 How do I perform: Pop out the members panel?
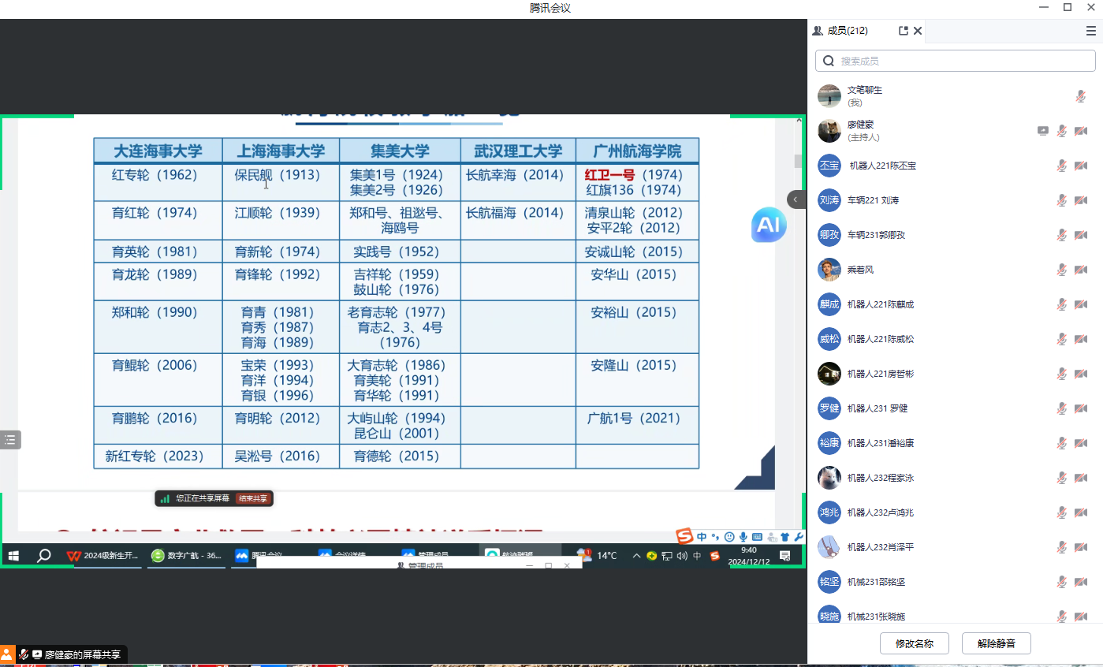tap(903, 31)
